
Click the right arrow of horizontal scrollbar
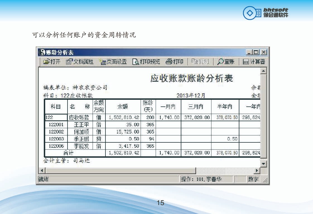tap(256, 171)
